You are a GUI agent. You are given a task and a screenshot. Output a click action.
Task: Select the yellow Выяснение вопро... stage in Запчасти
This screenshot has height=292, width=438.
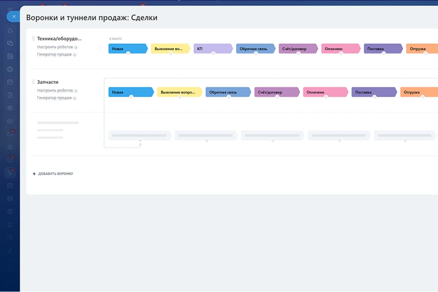pos(179,92)
